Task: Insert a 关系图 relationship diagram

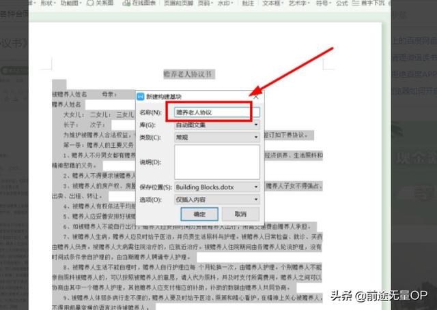Action: 104,3
